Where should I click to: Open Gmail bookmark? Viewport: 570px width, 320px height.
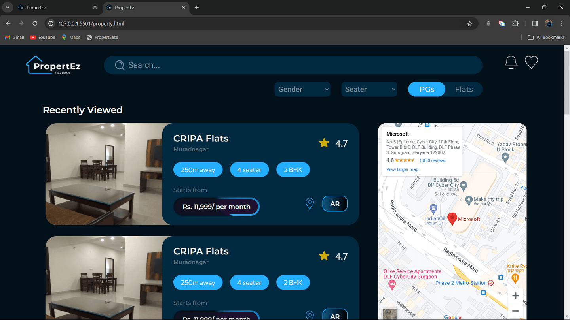tap(14, 37)
